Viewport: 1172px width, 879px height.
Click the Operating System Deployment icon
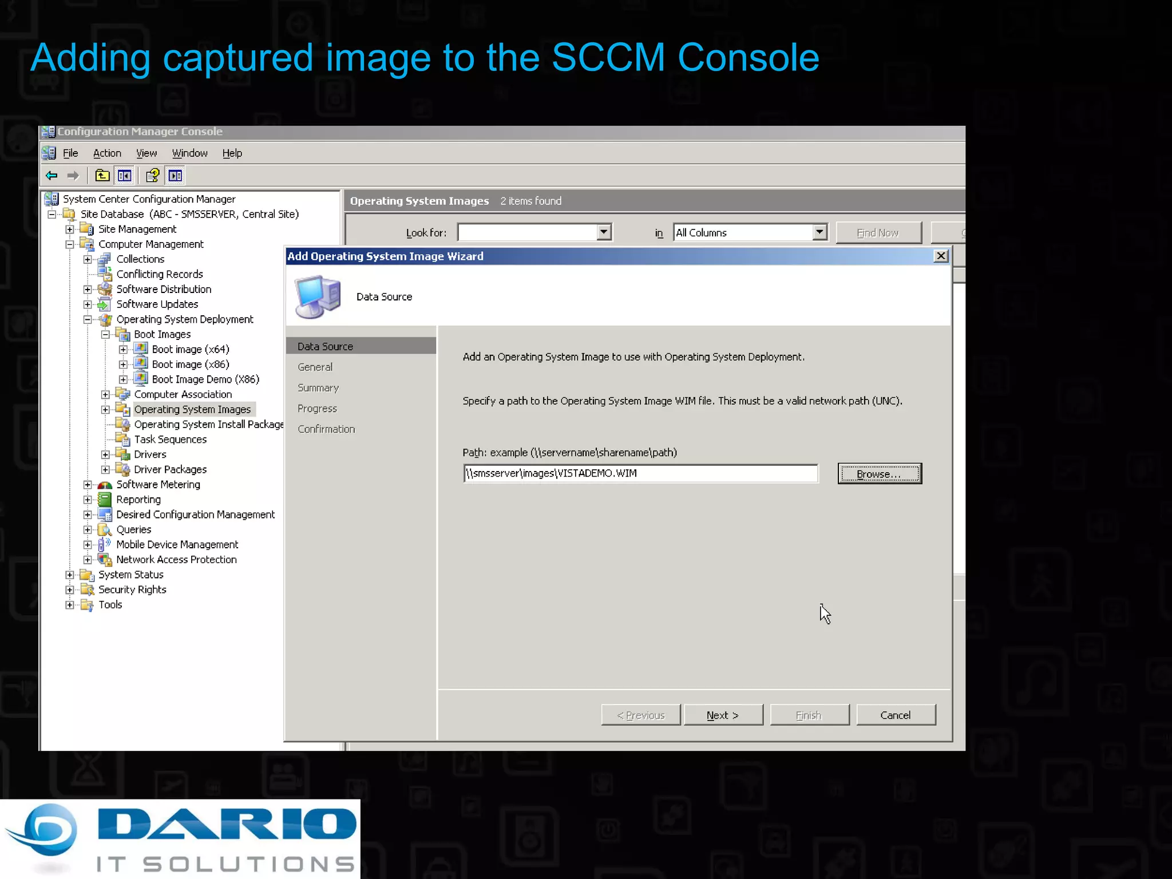tap(104, 319)
